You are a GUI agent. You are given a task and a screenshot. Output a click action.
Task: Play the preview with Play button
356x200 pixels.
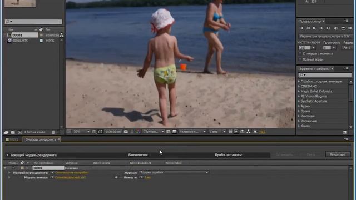click(314, 28)
